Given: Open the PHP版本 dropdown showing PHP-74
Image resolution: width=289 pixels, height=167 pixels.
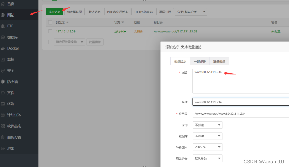Looking at the screenshot, I should [x=207, y=147].
